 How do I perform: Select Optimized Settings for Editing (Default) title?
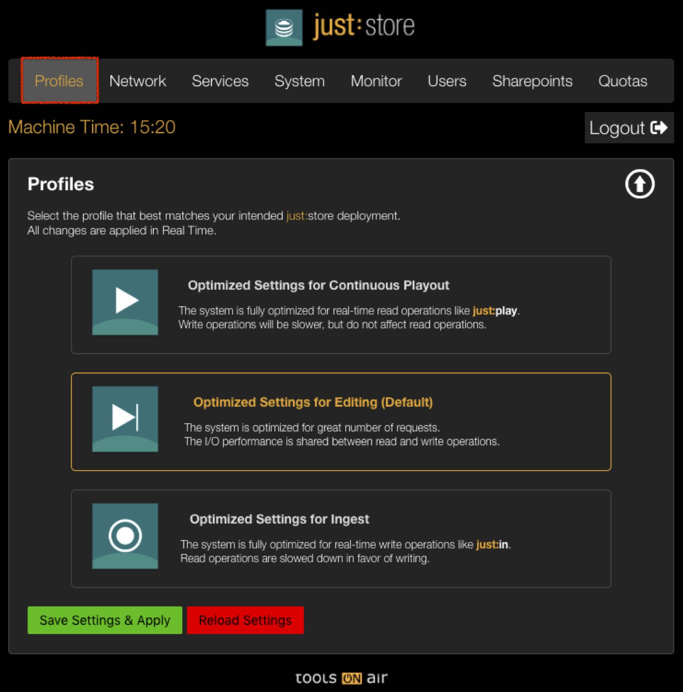(x=313, y=402)
